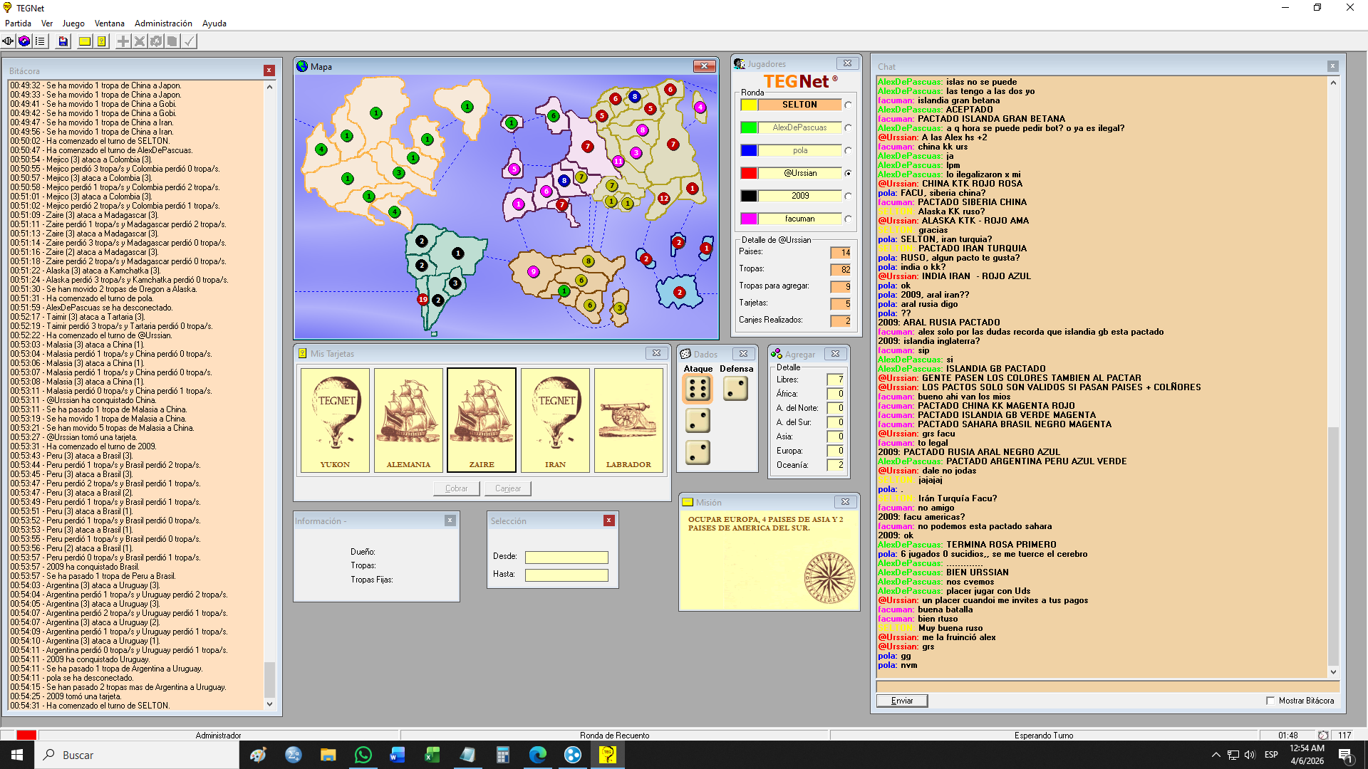This screenshot has height=769, width=1368.
Task: Click the connect plug toolbar icon
Action: coord(9,41)
